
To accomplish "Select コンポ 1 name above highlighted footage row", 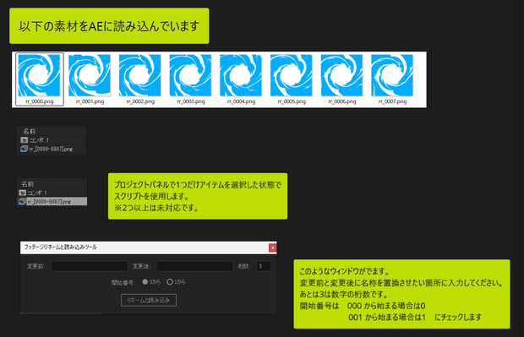I will pyautogui.click(x=37, y=193).
